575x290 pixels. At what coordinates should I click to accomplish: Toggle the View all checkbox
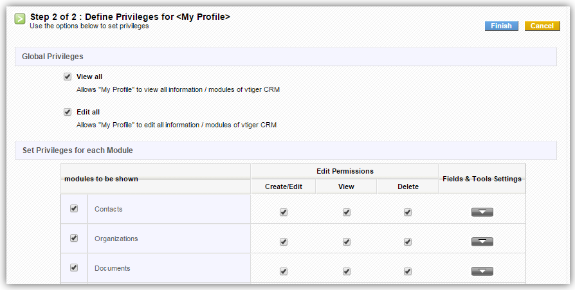tap(68, 77)
